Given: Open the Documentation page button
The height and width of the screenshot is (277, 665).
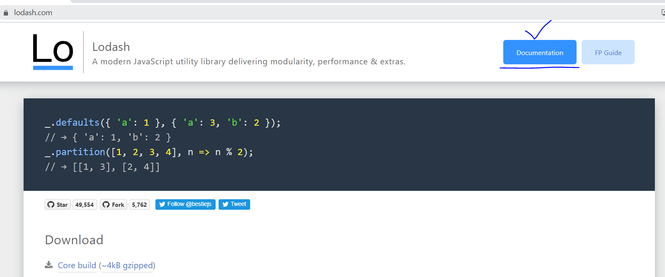Looking at the screenshot, I should (x=539, y=52).
